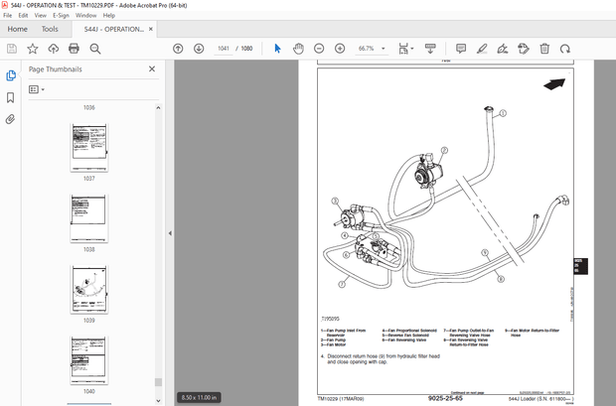Add a sticky note comment

coord(461,49)
